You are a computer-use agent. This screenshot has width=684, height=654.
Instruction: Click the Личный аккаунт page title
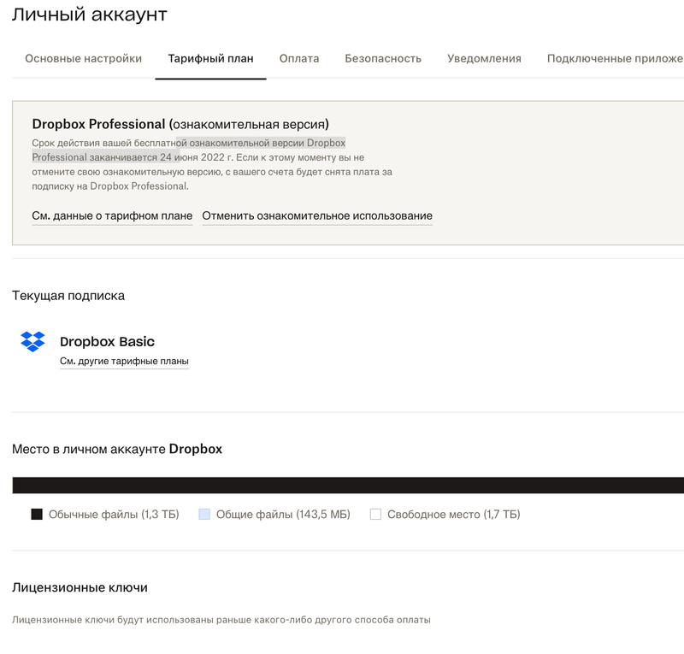pyautogui.click(x=88, y=15)
